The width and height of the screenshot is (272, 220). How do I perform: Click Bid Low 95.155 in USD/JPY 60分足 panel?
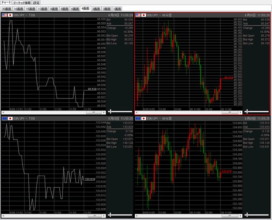coord(265,43)
